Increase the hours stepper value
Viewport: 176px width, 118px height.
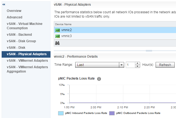[x=137, y=64]
